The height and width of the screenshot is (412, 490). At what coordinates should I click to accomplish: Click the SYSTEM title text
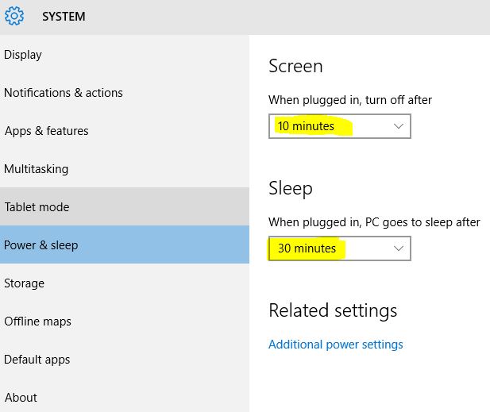64,16
